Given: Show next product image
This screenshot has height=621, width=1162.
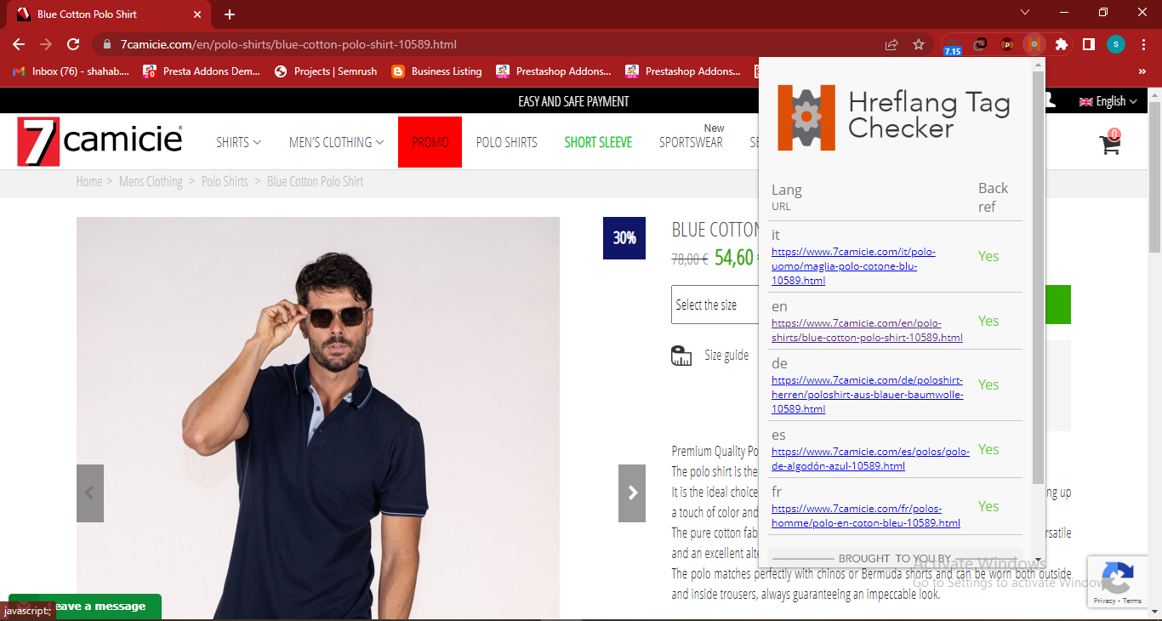Looking at the screenshot, I should coord(632,493).
